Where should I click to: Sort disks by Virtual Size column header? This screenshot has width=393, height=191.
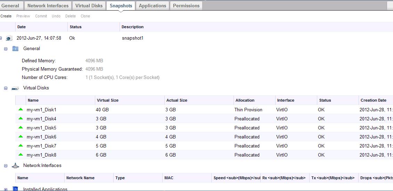(108, 100)
